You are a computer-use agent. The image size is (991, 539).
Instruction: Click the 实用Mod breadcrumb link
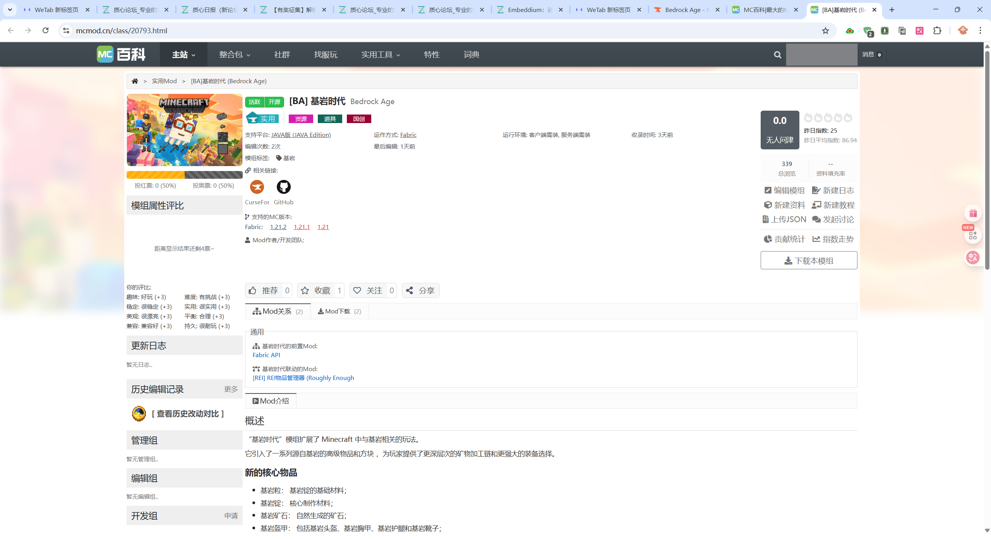164,81
